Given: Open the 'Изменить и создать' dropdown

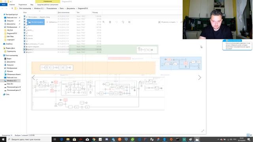Looking at the screenshot, I should 168,22.
